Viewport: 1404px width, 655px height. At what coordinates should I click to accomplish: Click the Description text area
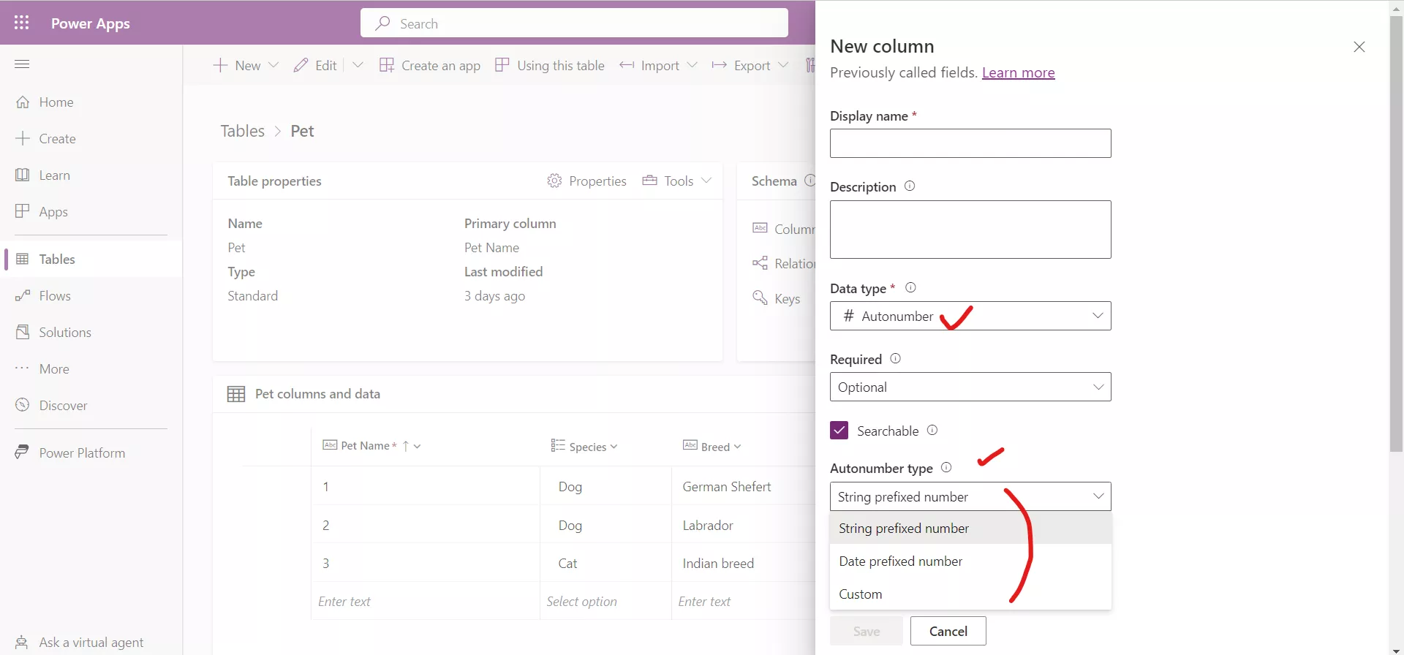click(970, 230)
